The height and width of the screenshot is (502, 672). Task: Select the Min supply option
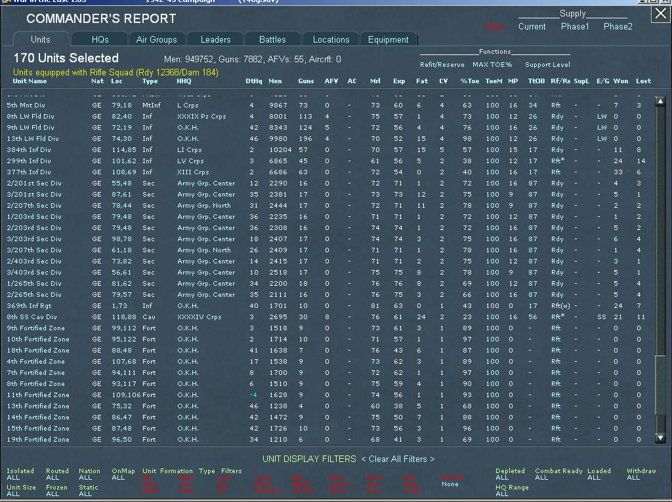tap(495, 26)
